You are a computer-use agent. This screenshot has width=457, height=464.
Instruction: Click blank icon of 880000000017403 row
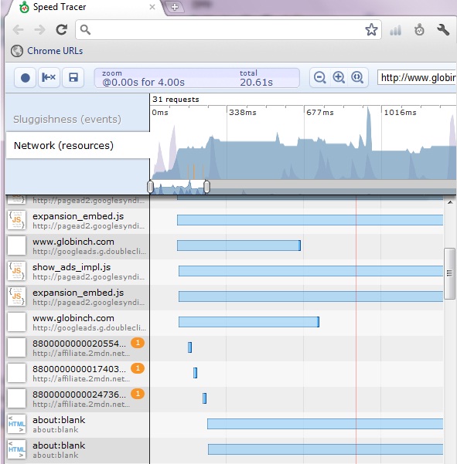(x=16, y=373)
